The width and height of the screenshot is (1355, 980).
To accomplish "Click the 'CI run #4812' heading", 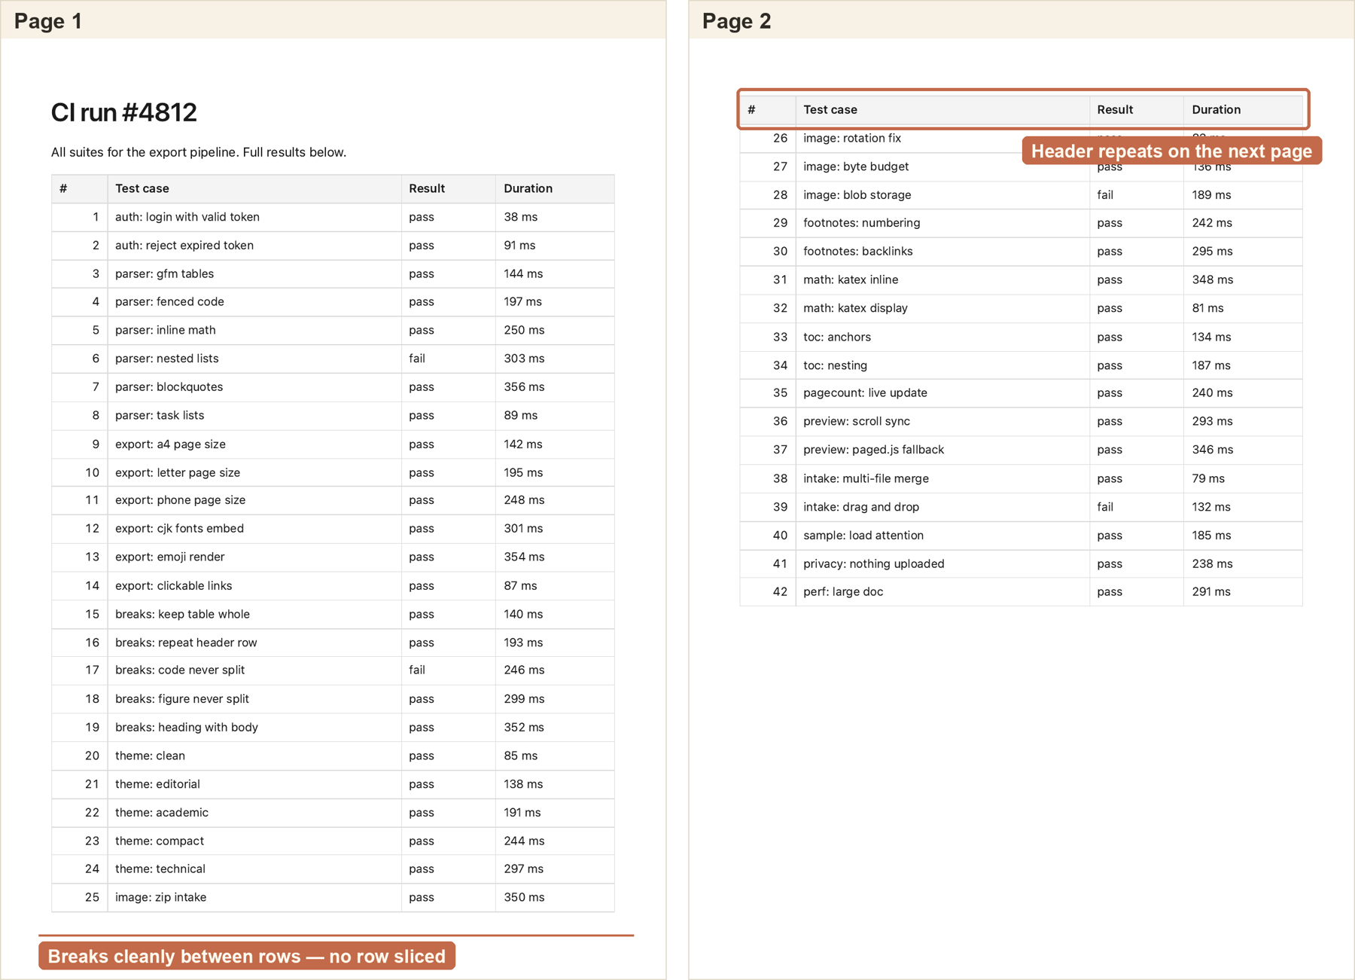I will coord(124,112).
